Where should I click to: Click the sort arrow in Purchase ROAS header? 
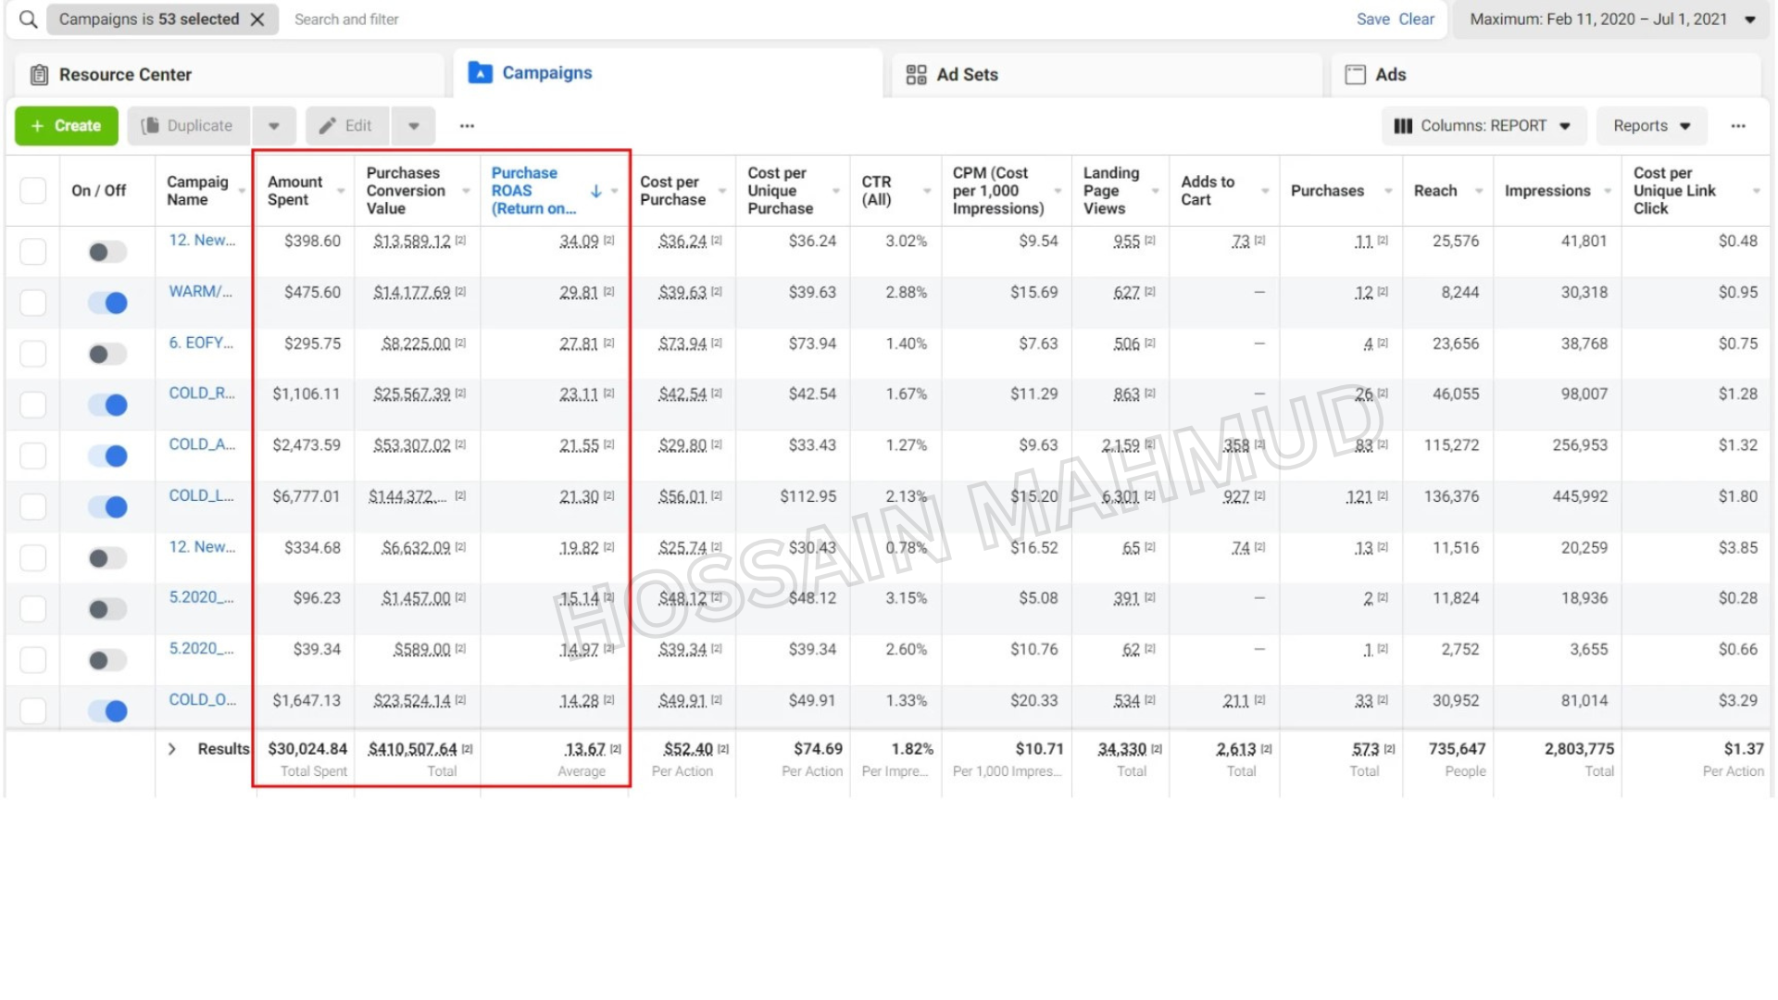(596, 191)
